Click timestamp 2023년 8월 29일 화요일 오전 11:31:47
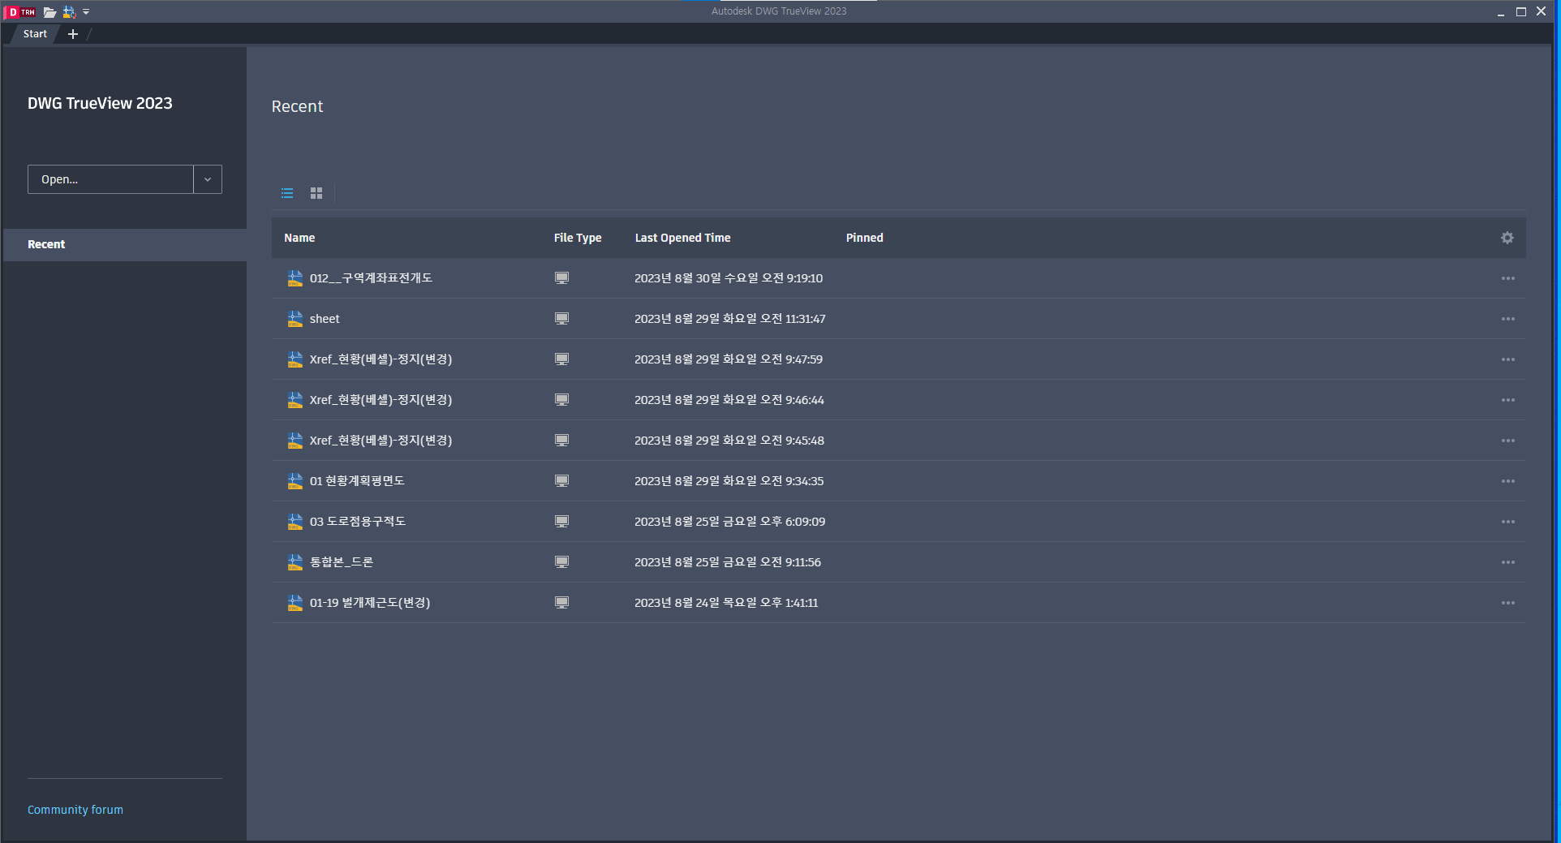The height and width of the screenshot is (843, 1561). pyautogui.click(x=730, y=319)
